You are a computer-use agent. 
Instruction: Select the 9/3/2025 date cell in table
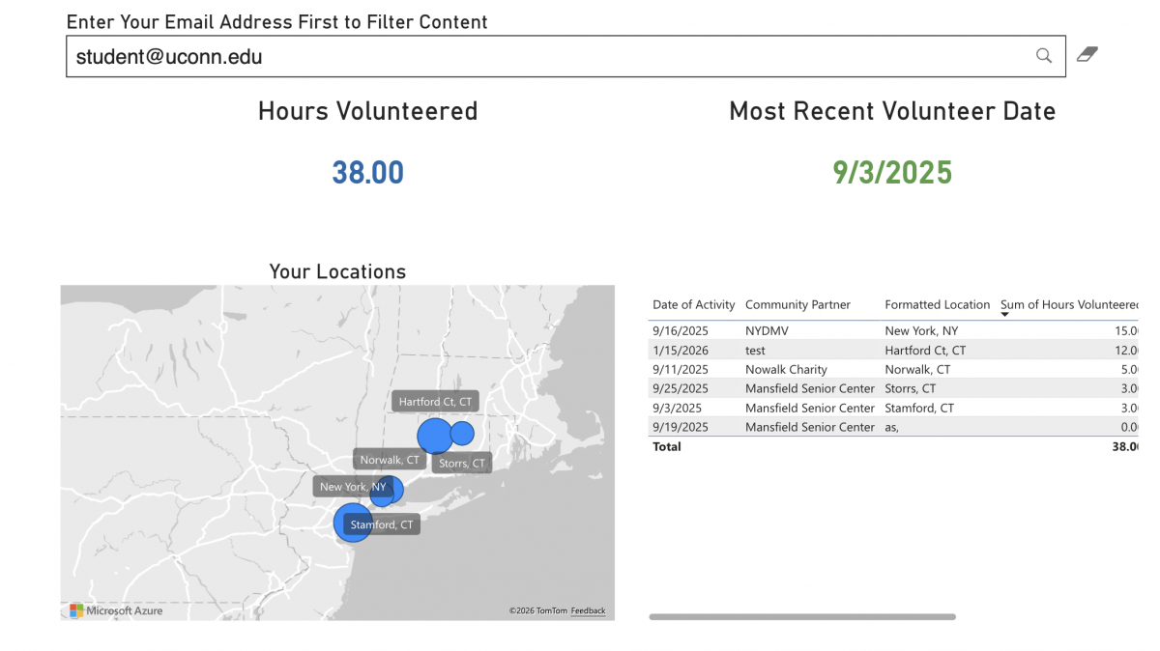(x=677, y=408)
